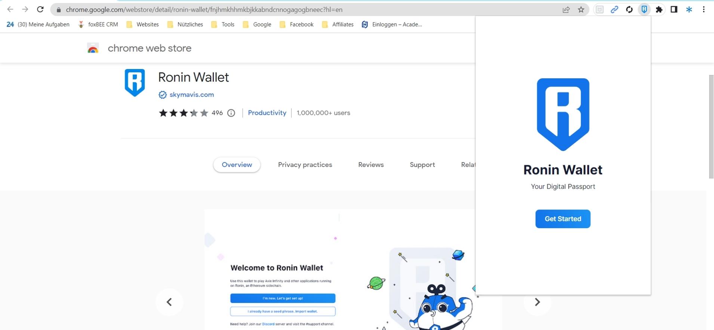Click the Chrome Web Store rainbow logo
The image size is (714, 330).
pos(93,48)
